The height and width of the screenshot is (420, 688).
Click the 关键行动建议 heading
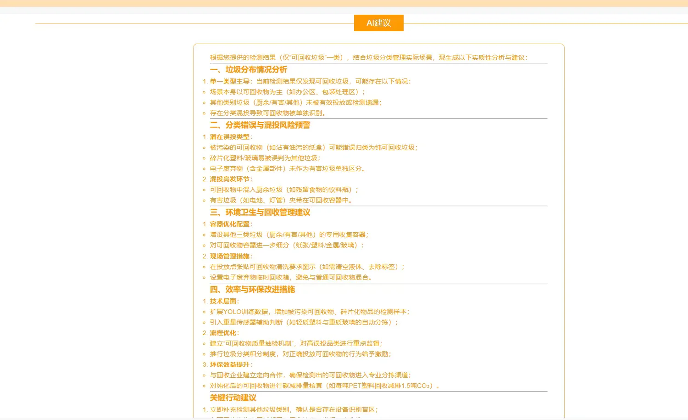(233, 398)
